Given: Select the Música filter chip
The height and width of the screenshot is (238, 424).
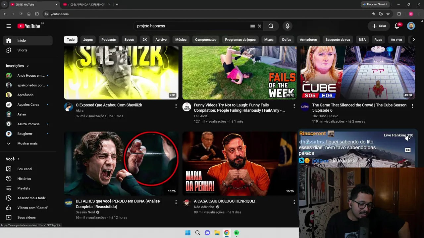Looking at the screenshot, I should coord(181,40).
